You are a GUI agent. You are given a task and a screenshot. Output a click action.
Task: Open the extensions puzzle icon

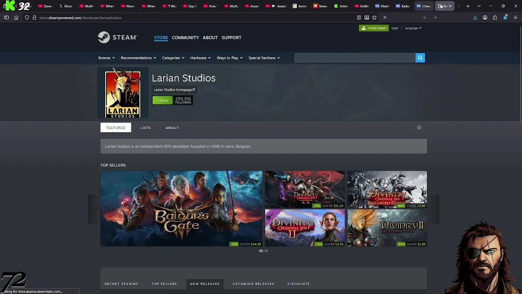pos(495,18)
